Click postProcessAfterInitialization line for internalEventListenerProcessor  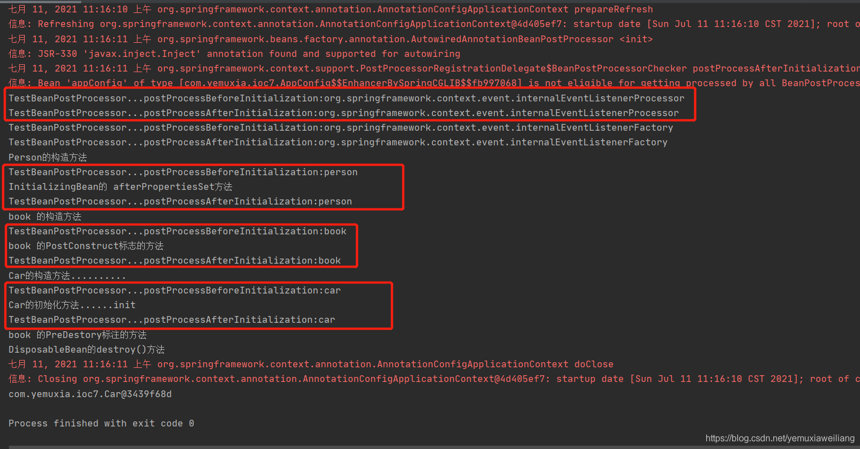click(344, 113)
